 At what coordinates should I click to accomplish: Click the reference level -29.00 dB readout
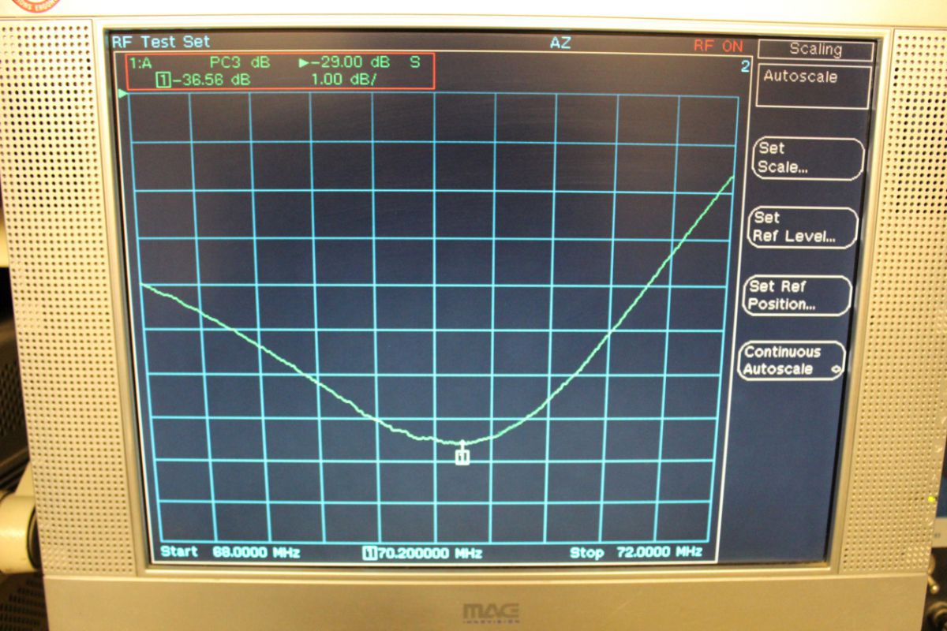(344, 62)
